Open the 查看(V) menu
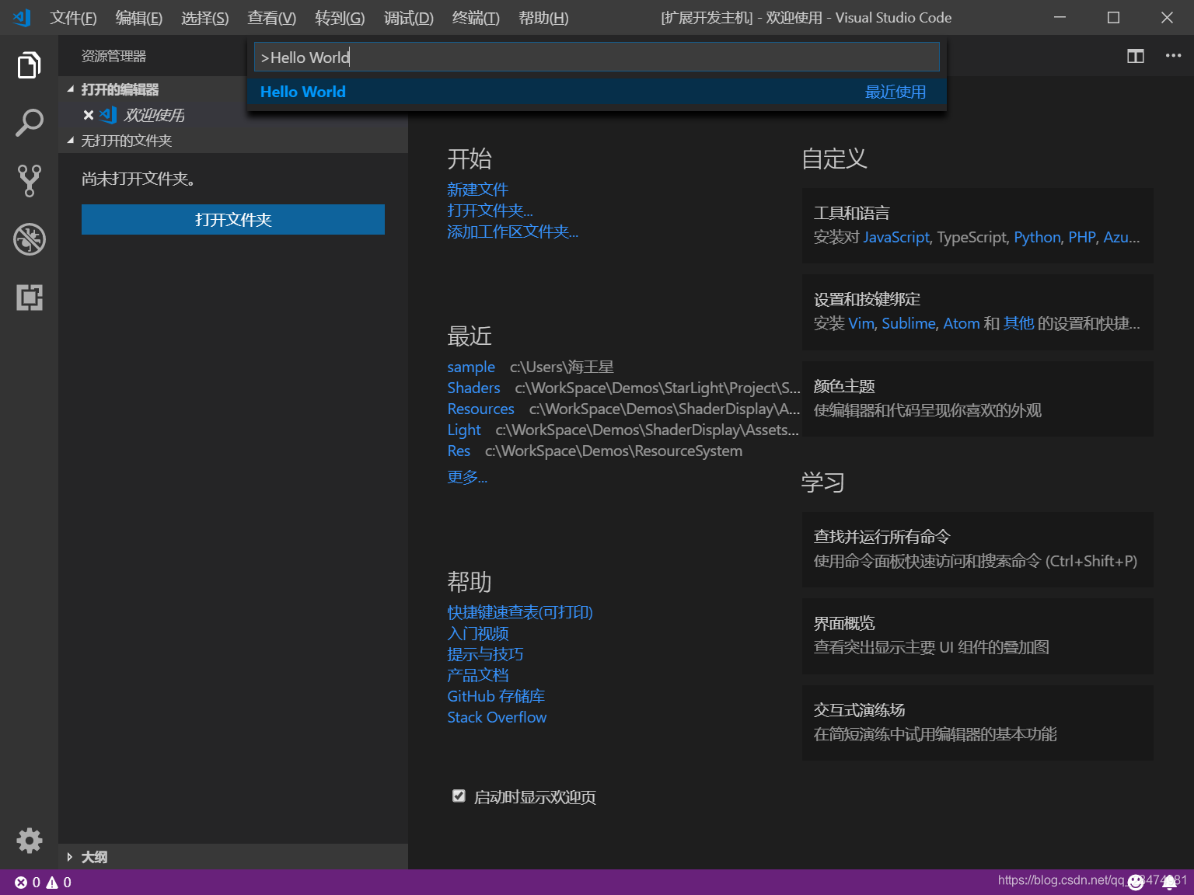The width and height of the screenshot is (1194, 895). (x=271, y=17)
